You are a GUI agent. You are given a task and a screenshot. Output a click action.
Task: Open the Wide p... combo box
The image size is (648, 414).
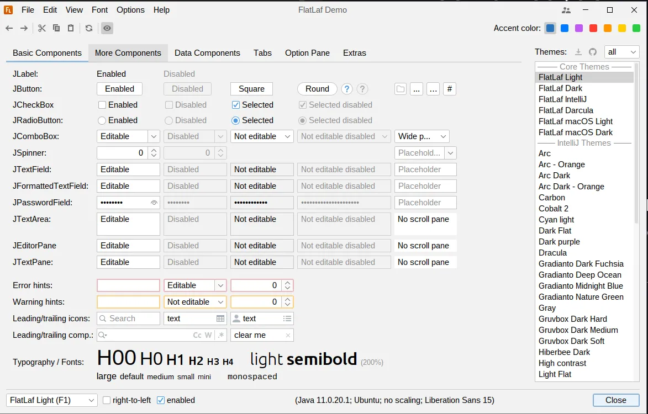coord(422,136)
